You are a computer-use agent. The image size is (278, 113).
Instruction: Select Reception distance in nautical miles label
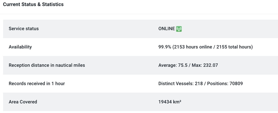[x=47, y=65]
